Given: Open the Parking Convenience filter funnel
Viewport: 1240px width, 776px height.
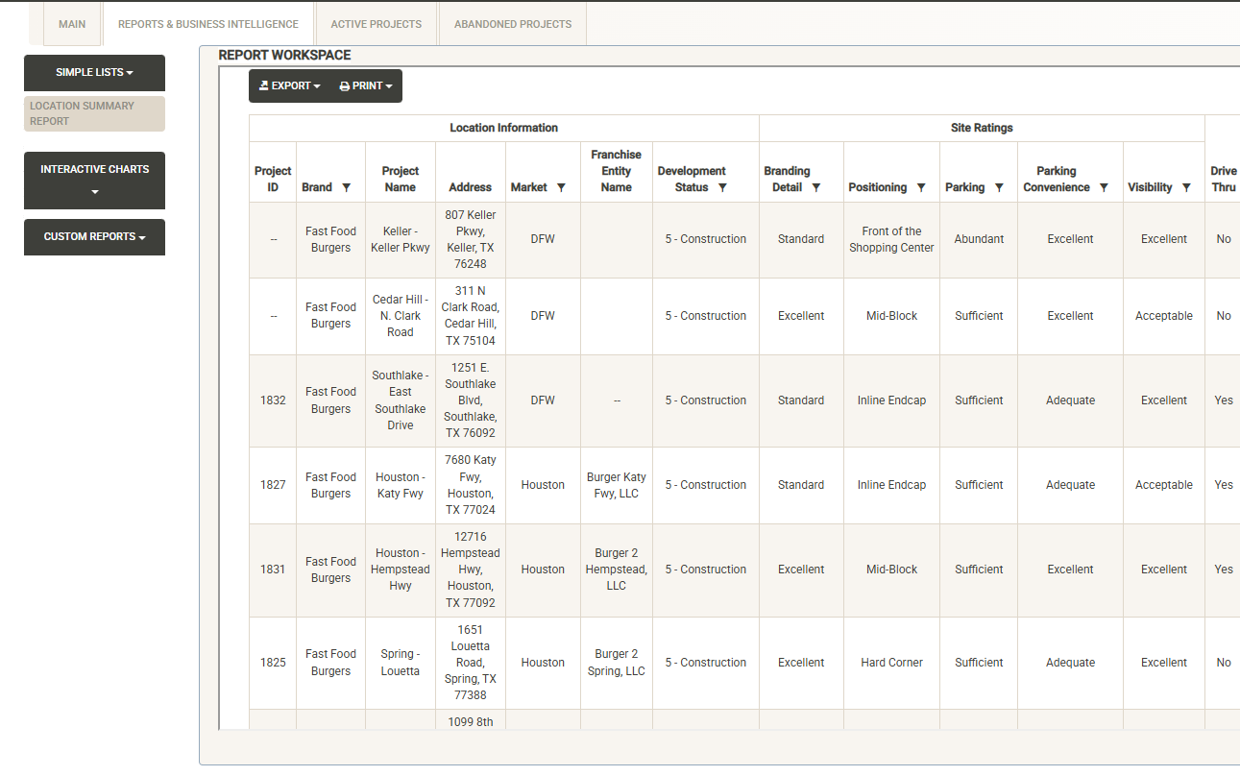Looking at the screenshot, I should pyautogui.click(x=1104, y=188).
